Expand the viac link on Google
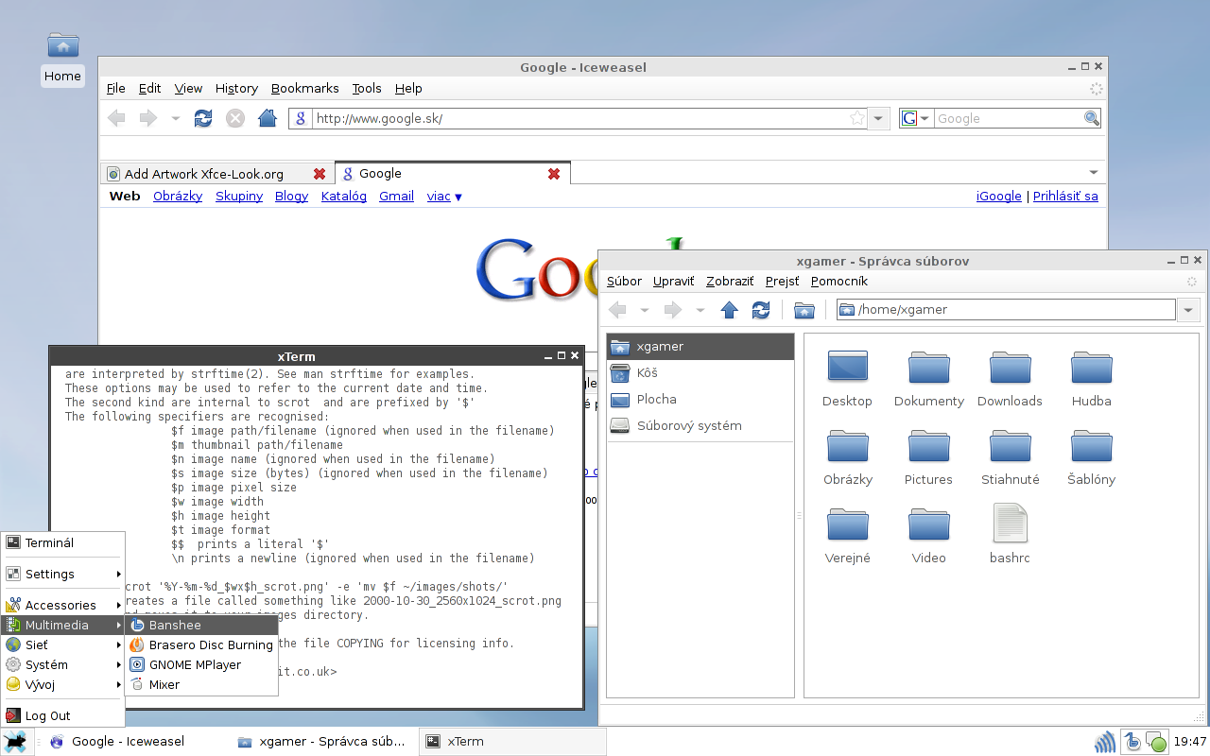This screenshot has width=1210, height=756. click(444, 197)
